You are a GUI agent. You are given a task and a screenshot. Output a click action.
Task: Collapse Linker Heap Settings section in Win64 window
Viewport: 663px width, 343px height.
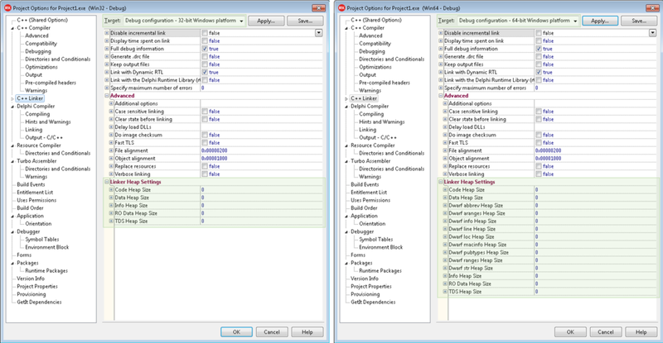click(441, 182)
